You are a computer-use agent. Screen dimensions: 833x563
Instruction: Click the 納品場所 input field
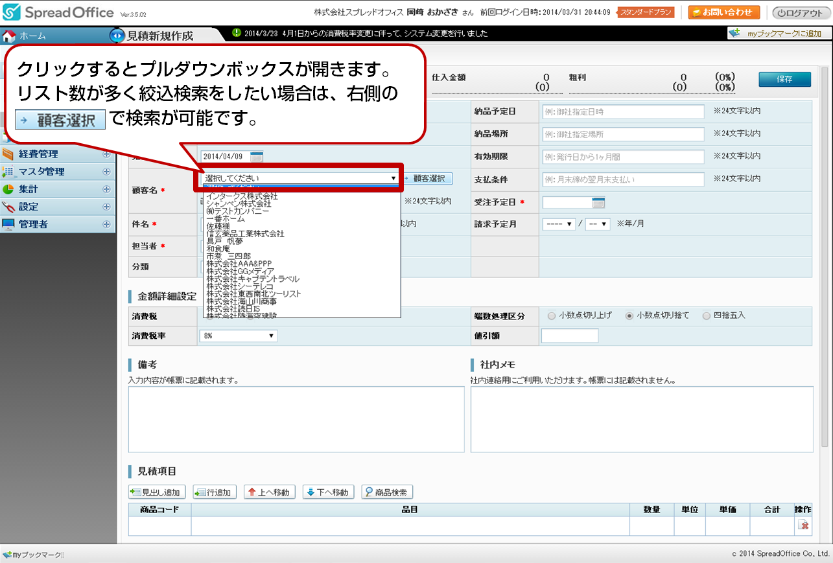[623, 134]
